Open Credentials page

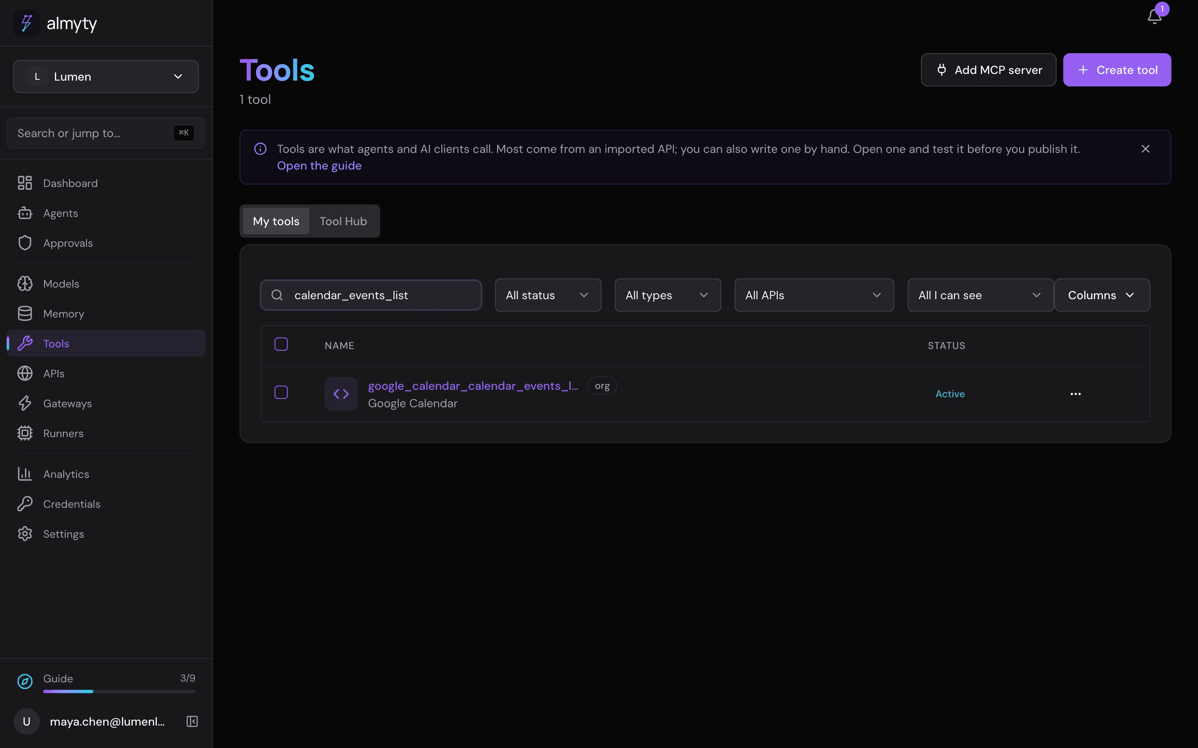pos(106,504)
